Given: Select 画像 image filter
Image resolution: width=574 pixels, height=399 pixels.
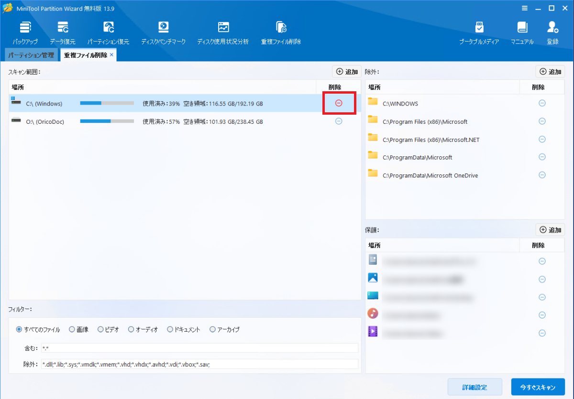Looking at the screenshot, I should click(79, 329).
